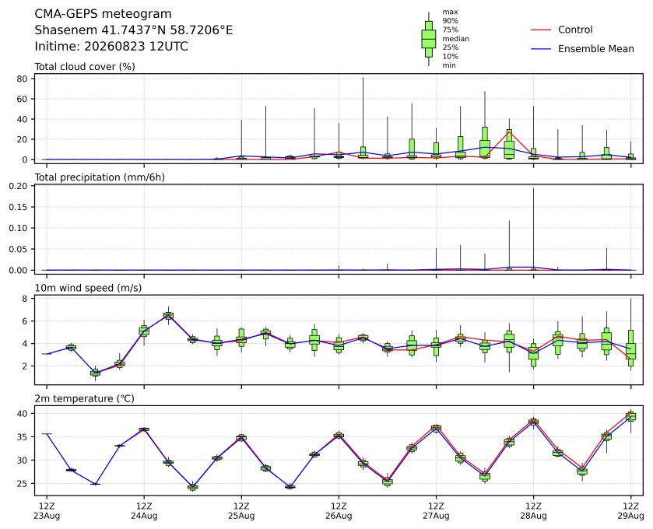Click the '25%' box-plot legend label
The image size is (653, 529).
pyautogui.click(x=450, y=47)
